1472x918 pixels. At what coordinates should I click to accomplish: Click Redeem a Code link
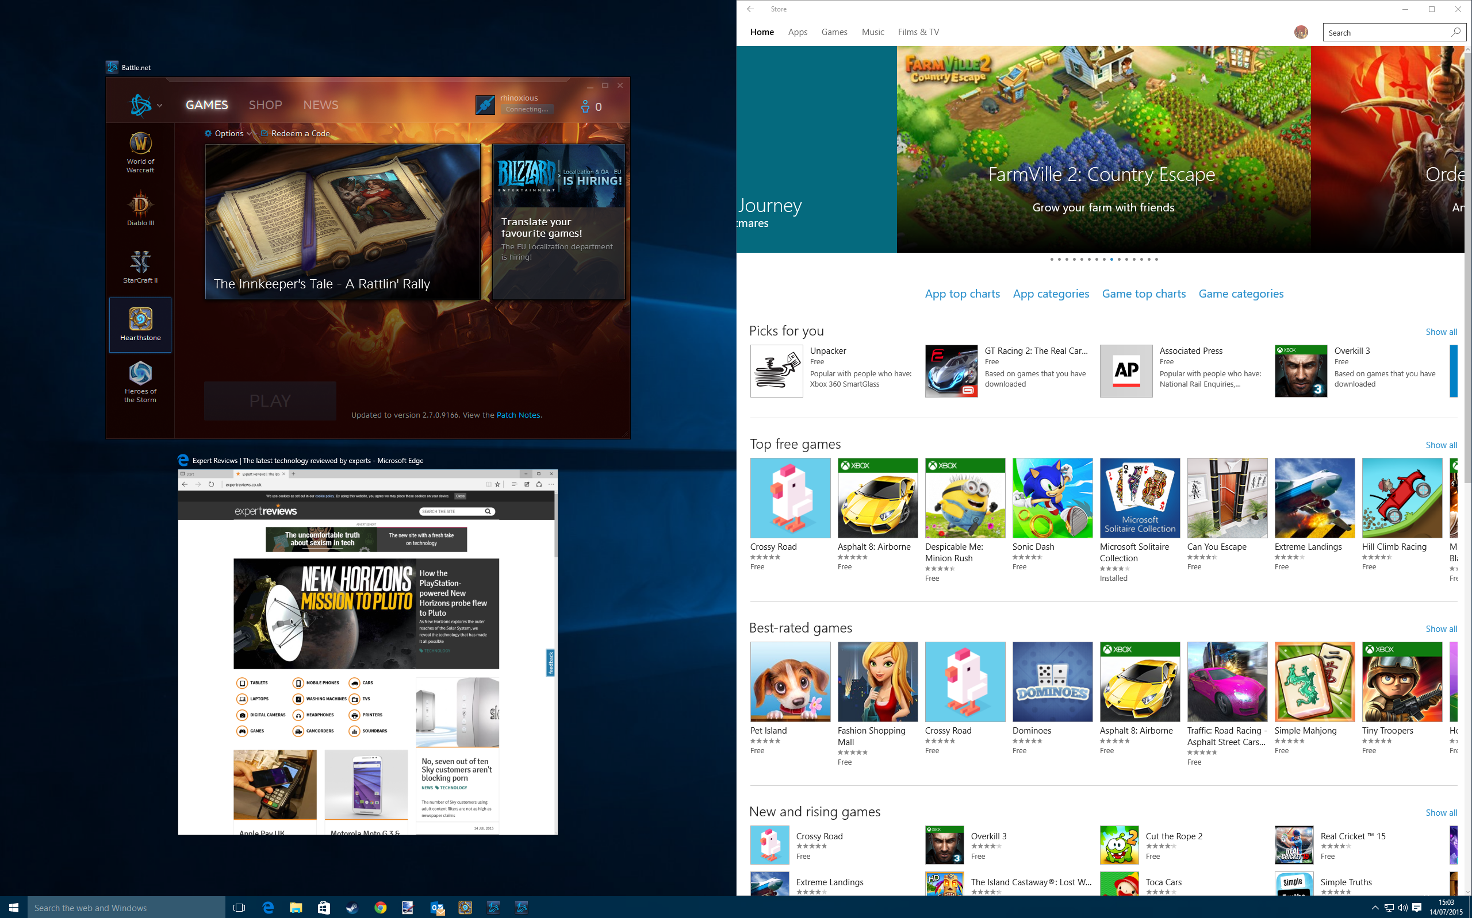[295, 134]
